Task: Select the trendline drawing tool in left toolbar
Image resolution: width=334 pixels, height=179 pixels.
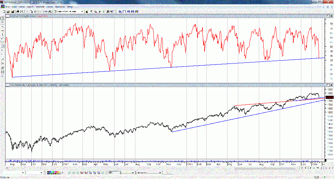Action: [2, 27]
